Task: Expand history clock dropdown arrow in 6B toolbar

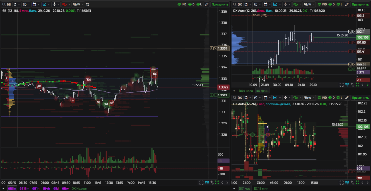Action: tap(29, 4)
